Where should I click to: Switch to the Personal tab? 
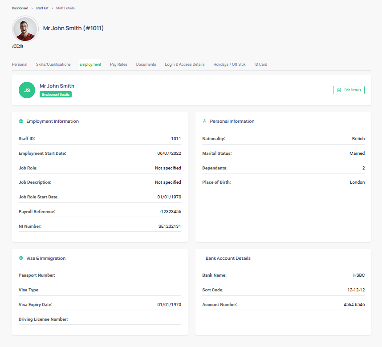19,64
